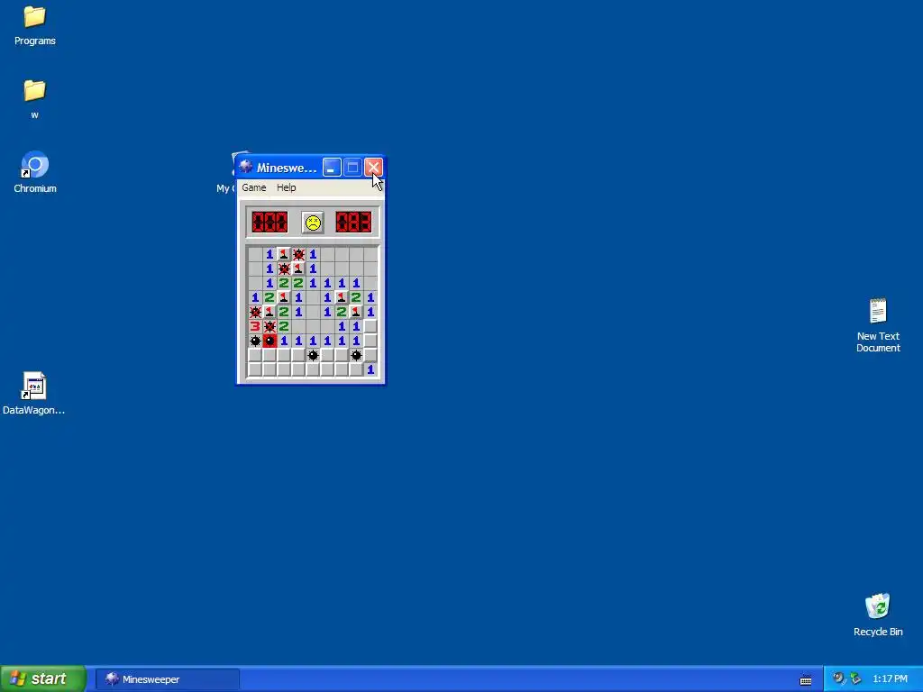The width and height of the screenshot is (923, 692).
Task: Select the DataWagon desktop shortcut
Action: coord(33,393)
